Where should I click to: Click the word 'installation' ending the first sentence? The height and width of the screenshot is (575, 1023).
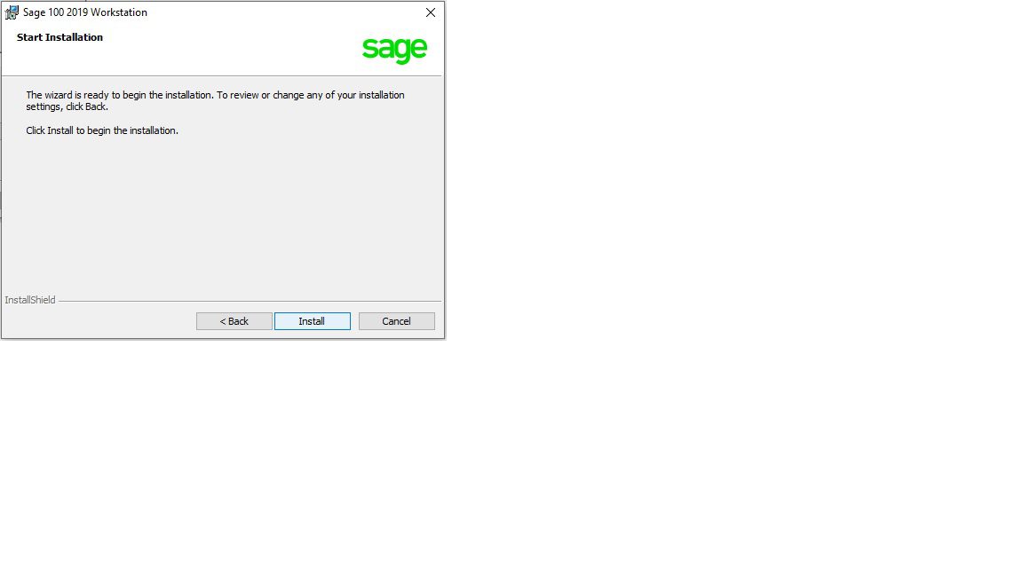[x=188, y=95]
